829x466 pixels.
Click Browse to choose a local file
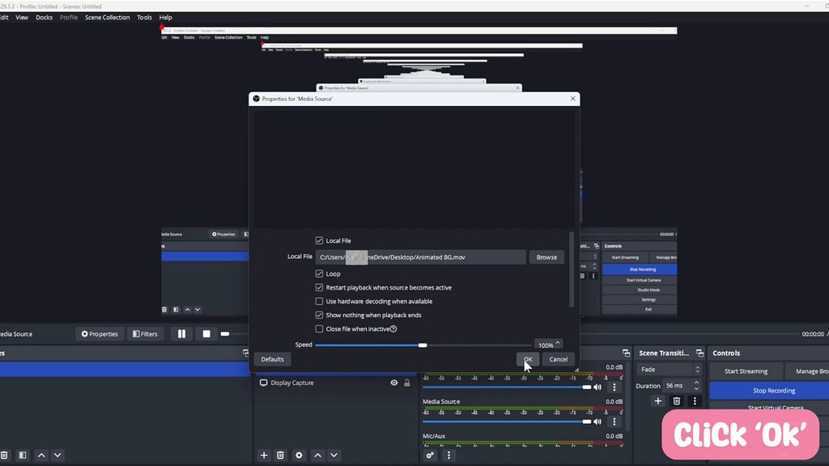546,257
